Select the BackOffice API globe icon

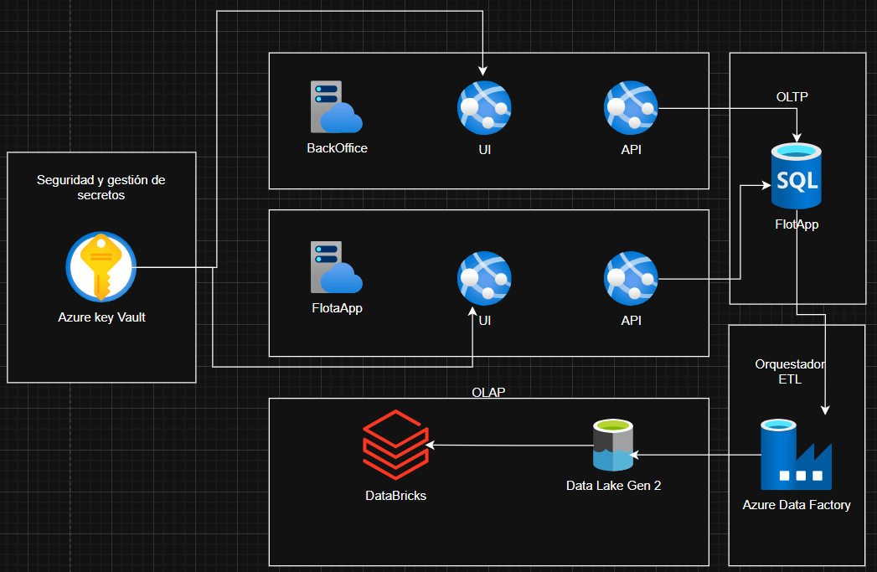[x=631, y=107]
